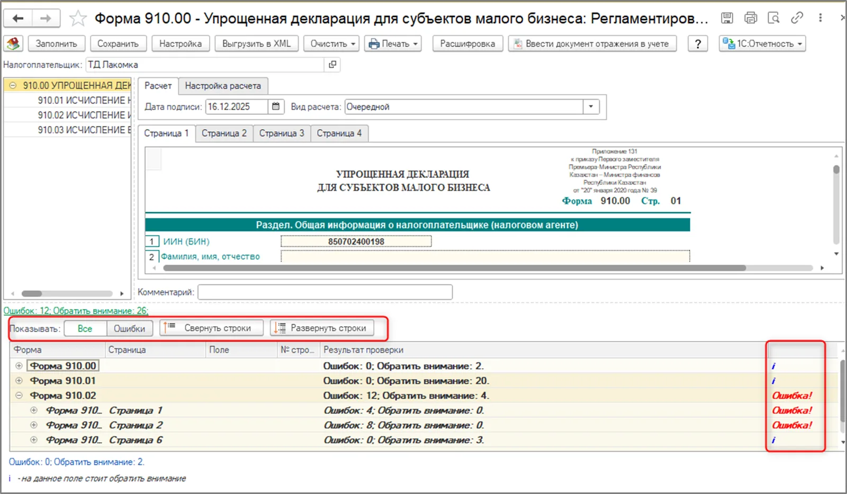This screenshot has height=494, width=847.
Task: Click the Свернуть строки button
Action: tap(212, 328)
